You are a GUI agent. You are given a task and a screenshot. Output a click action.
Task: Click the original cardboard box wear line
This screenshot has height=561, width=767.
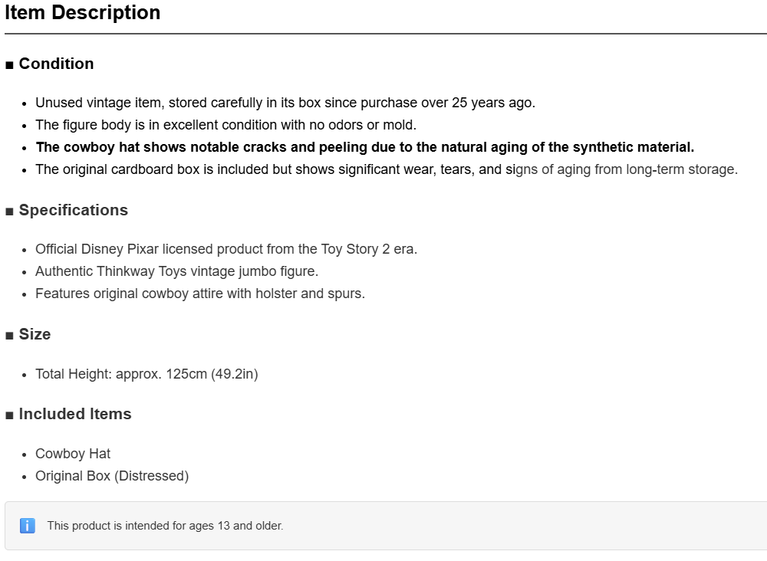click(387, 169)
